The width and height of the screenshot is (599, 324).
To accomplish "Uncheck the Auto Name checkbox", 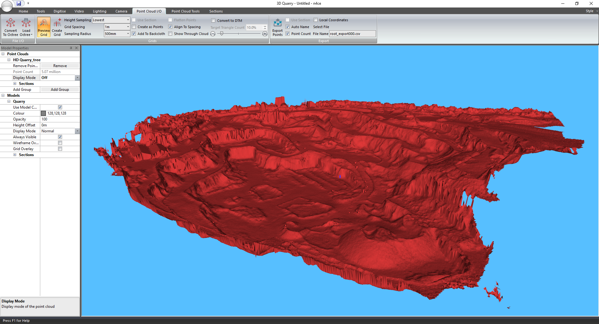I will pyautogui.click(x=288, y=27).
